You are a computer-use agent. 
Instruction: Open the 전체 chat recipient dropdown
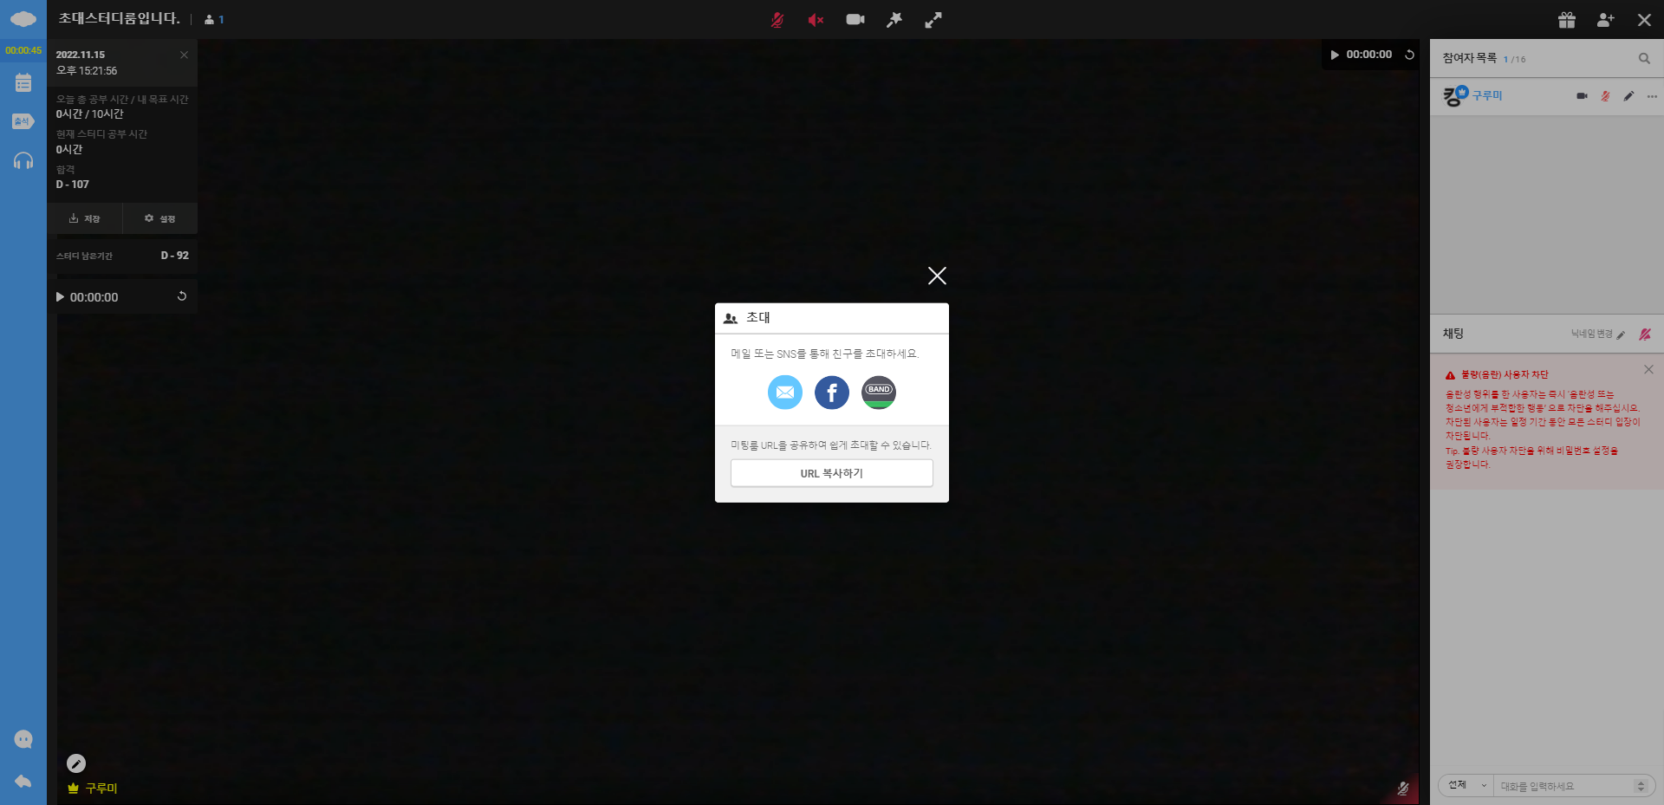tap(1466, 785)
